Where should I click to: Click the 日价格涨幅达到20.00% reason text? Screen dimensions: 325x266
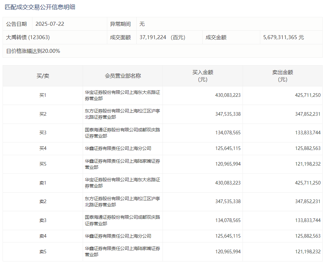tap(33, 51)
